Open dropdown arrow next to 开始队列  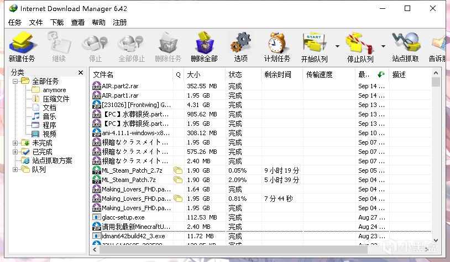(x=337, y=46)
